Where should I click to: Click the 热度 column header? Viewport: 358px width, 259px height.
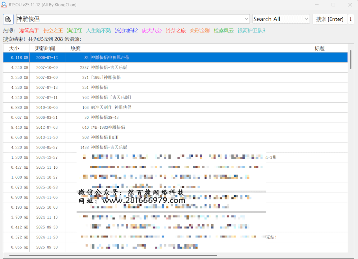click(x=75, y=48)
